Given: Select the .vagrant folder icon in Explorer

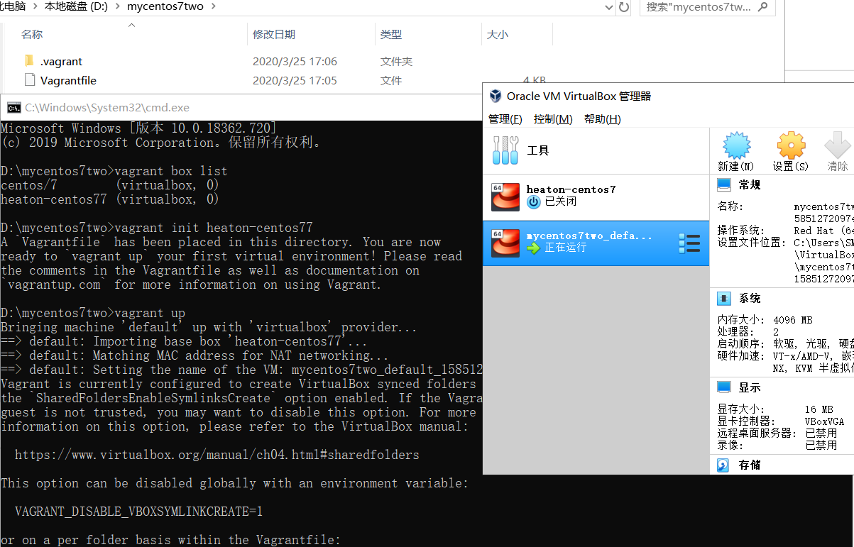Looking at the screenshot, I should coord(29,61).
